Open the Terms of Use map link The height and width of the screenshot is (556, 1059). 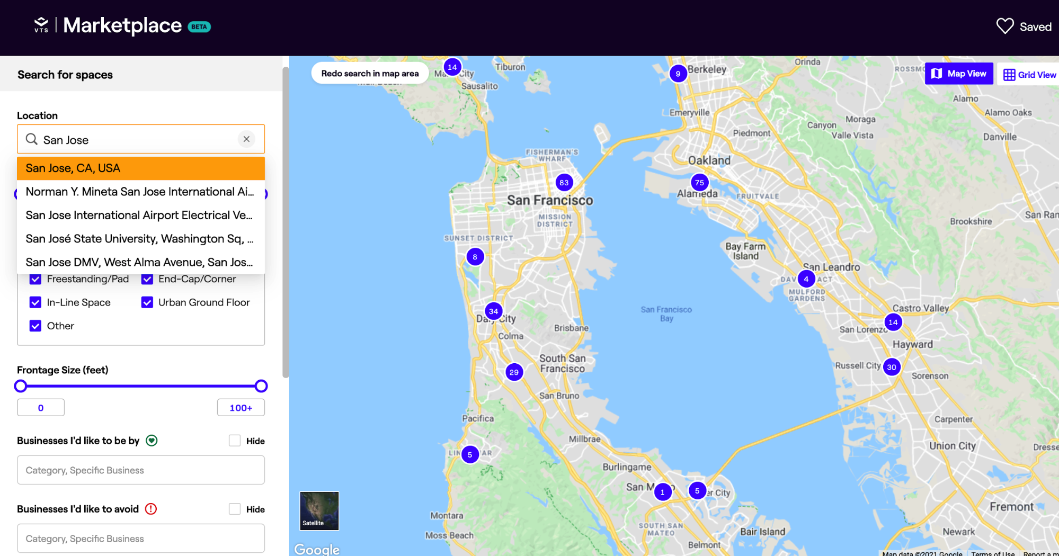coord(993,553)
